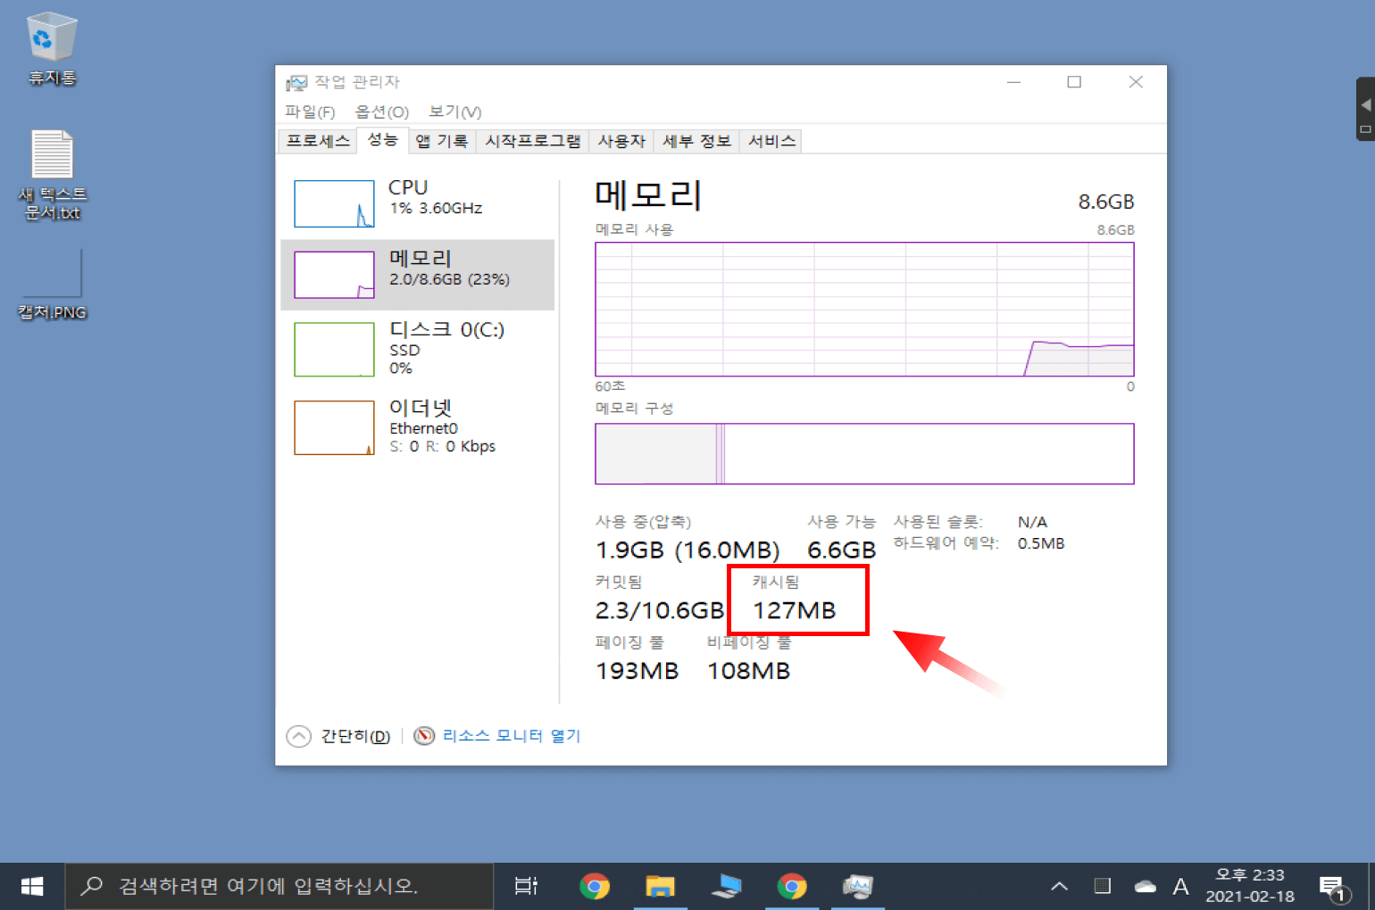This screenshot has width=1375, height=910.
Task: Click the Task Manager title bar icon
Action: click(x=296, y=82)
